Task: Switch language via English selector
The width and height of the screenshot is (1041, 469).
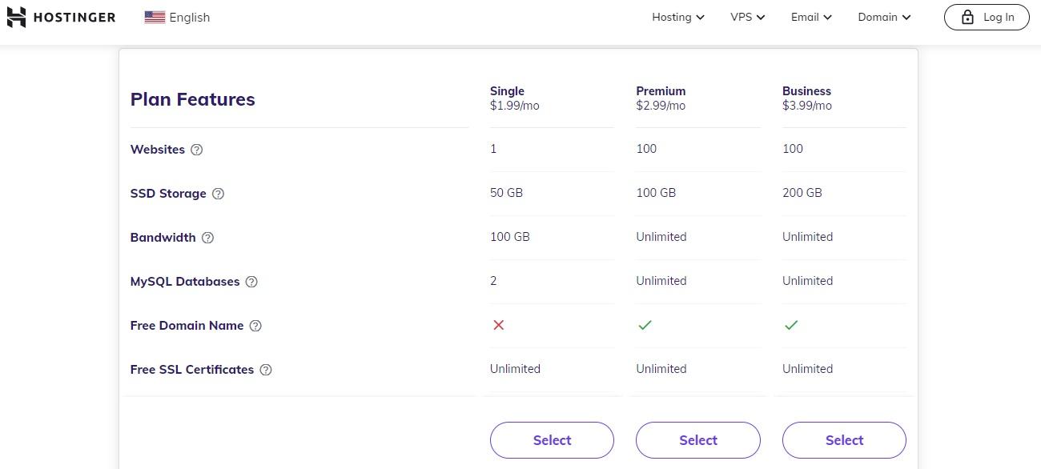Action: (189, 17)
